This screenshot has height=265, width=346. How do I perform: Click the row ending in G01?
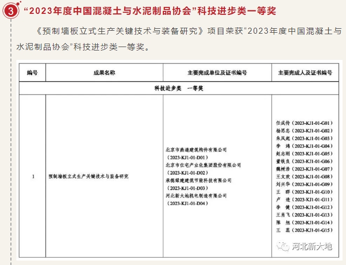[x=304, y=123]
